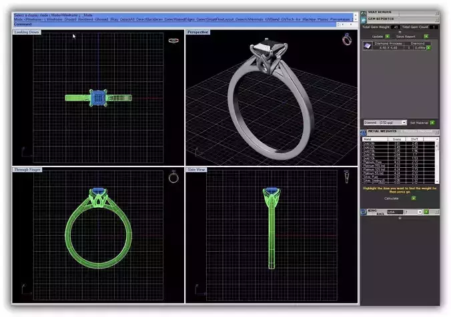Click the Through Finger view ring thumbnail

tap(173, 177)
